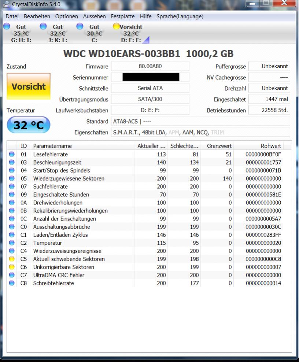Open the Festplatte menu
299x362 pixels.
click(123, 16)
